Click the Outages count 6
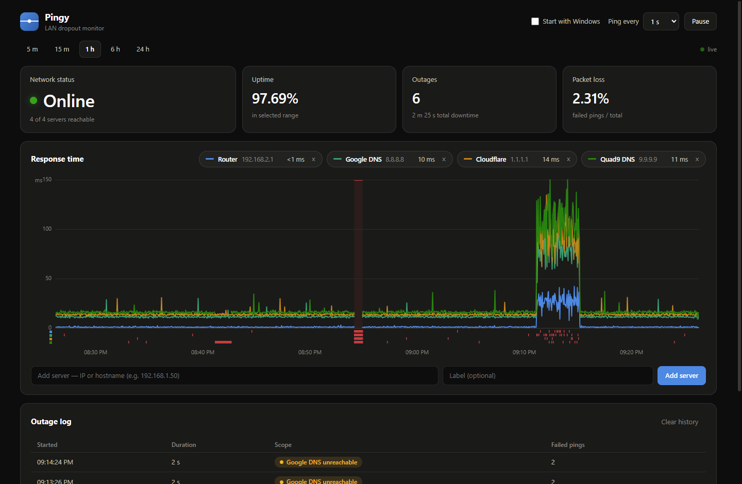The height and width of the screenshot is (484, 742). (416, 98)
